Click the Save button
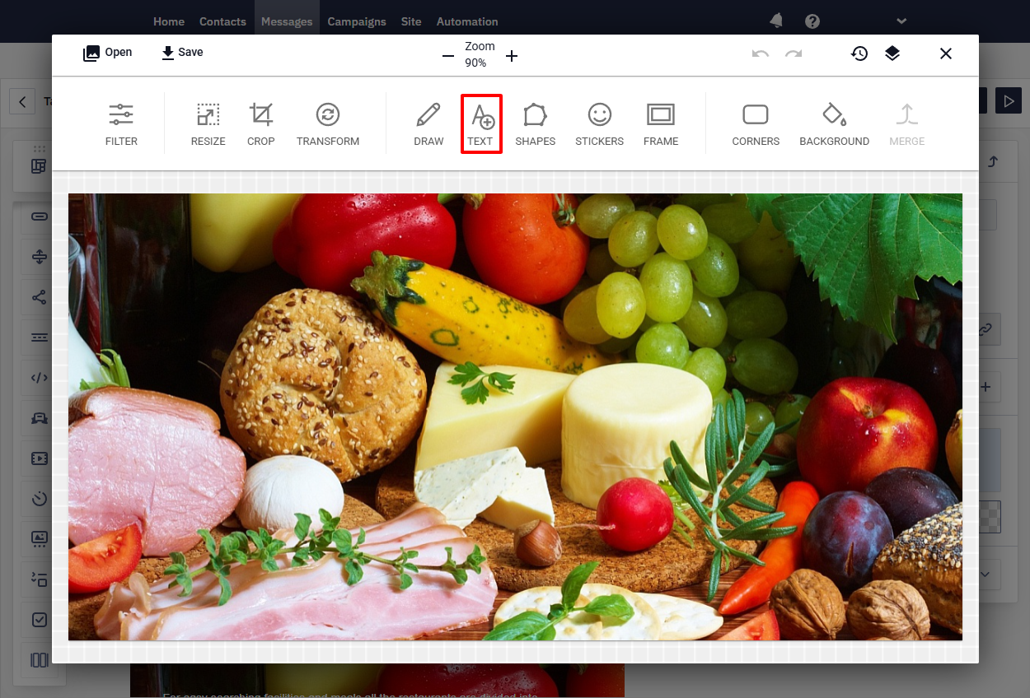 tap(182, 53)
